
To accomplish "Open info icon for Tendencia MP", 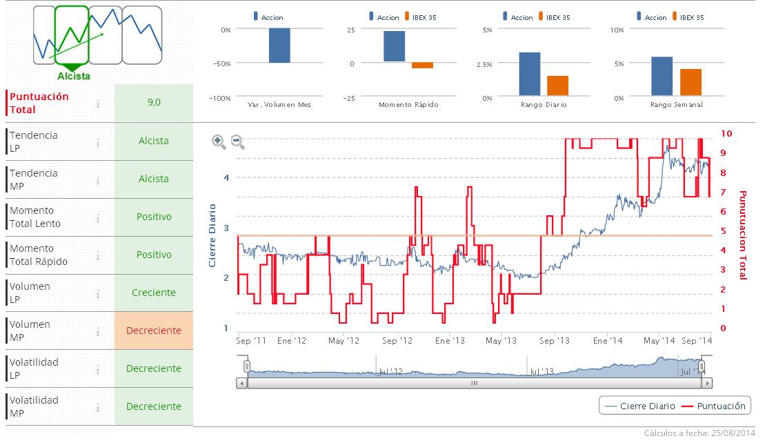I will point(98,180).
